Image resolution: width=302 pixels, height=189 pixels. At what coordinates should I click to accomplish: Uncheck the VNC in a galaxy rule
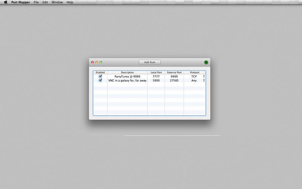coord(100,81)
